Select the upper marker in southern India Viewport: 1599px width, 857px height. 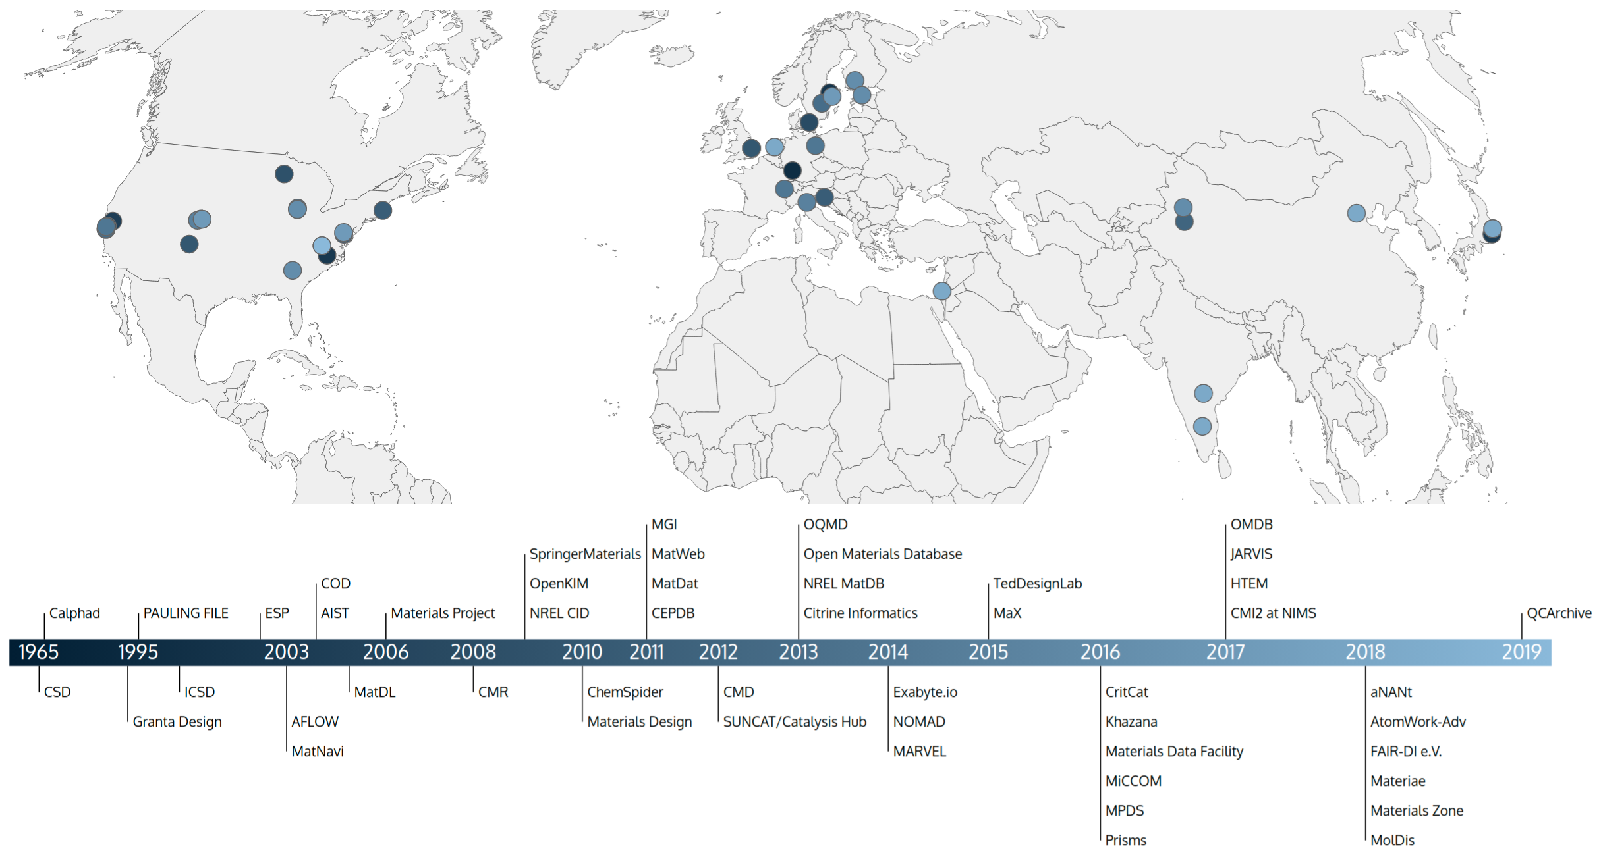(1203, 394)
